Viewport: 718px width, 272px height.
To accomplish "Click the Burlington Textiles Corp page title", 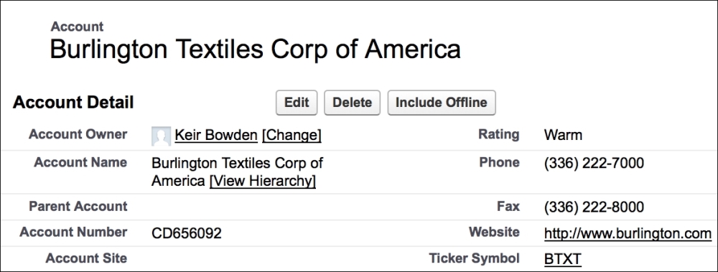I will click(x=255, y=49).
